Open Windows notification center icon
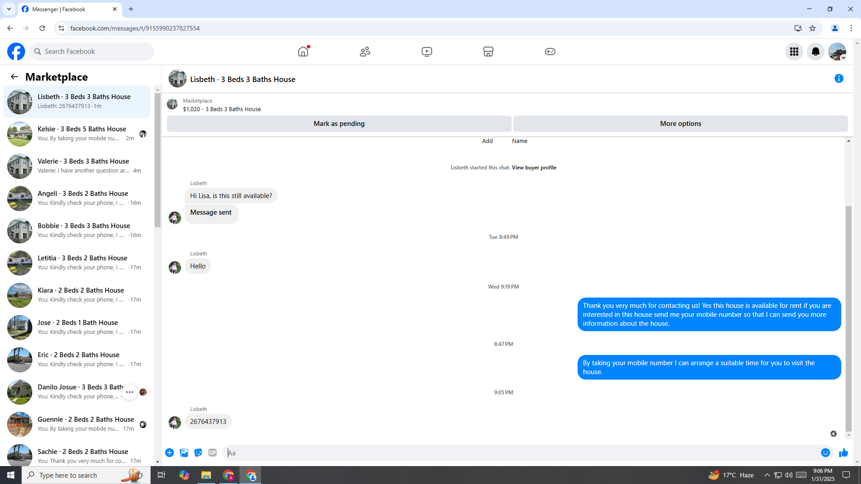This screenshot has height=484, width=861. (x=847, y=475)
